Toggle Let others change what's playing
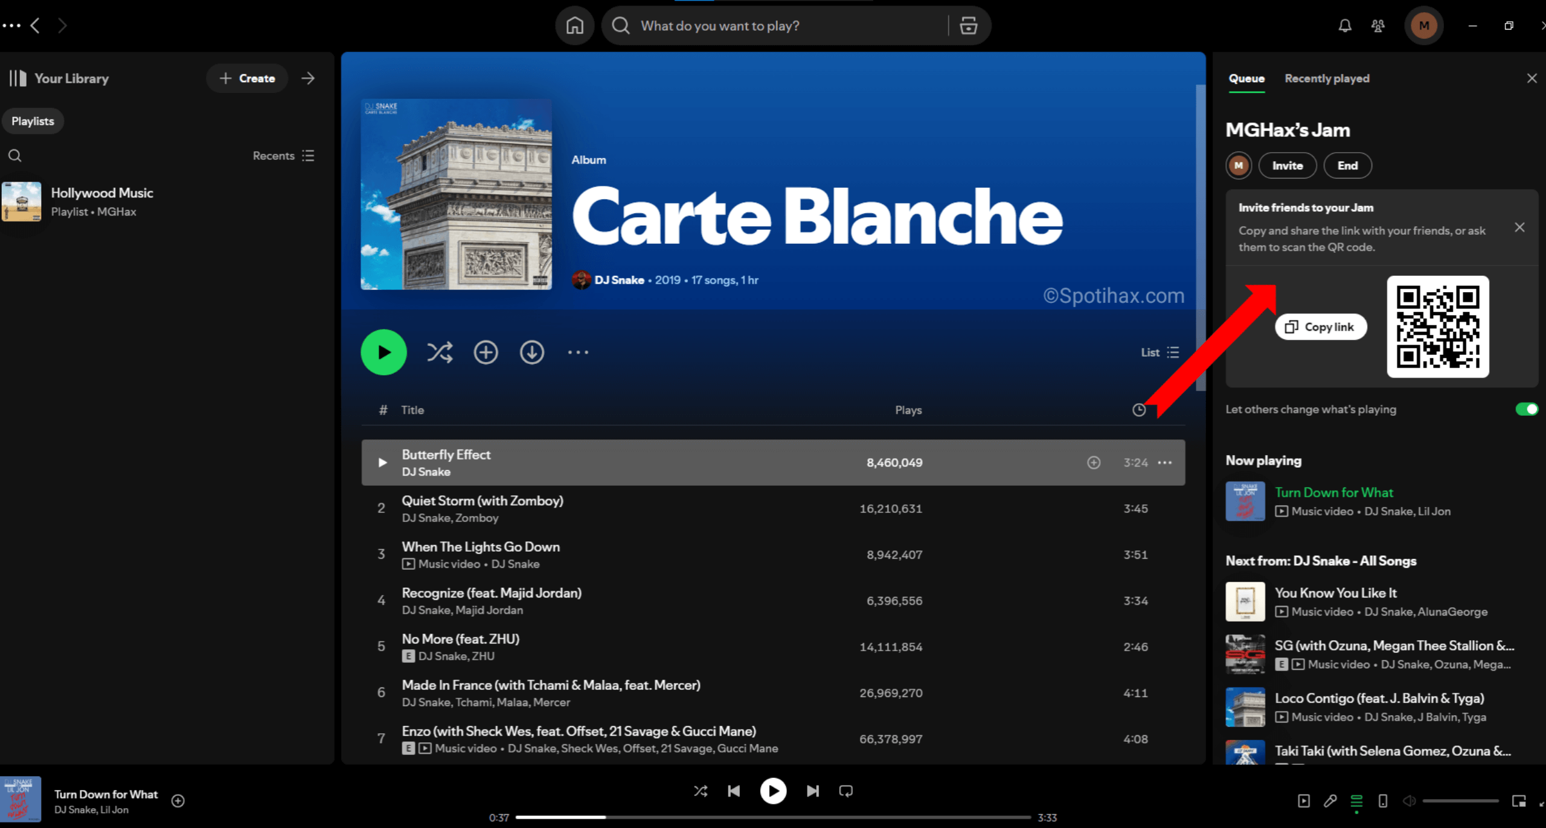Screen dimensions: 1546x828 click(1527, 410)
